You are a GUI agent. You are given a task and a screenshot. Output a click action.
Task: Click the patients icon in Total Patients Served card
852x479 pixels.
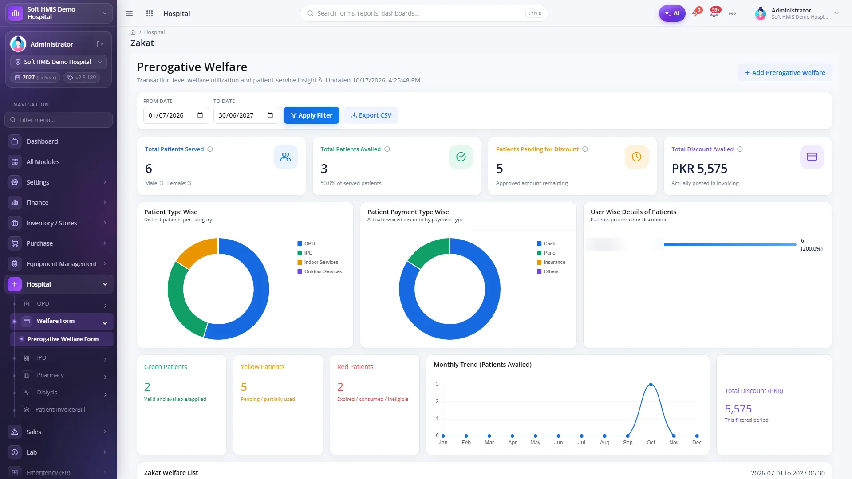[286, 157]
